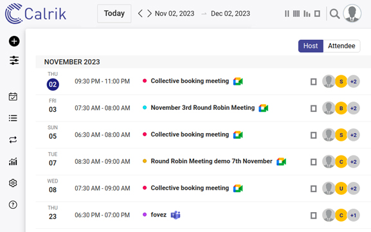
Task: Tick checkbox for the fovez meeting
Action: [x=314, y=215]
